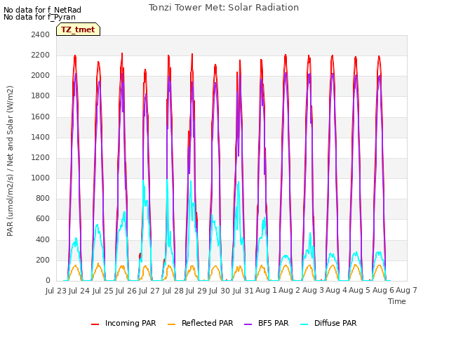Screen dimensions: 449x337
Task: Click the 2200 y-axis tick label
Action: 41,55
